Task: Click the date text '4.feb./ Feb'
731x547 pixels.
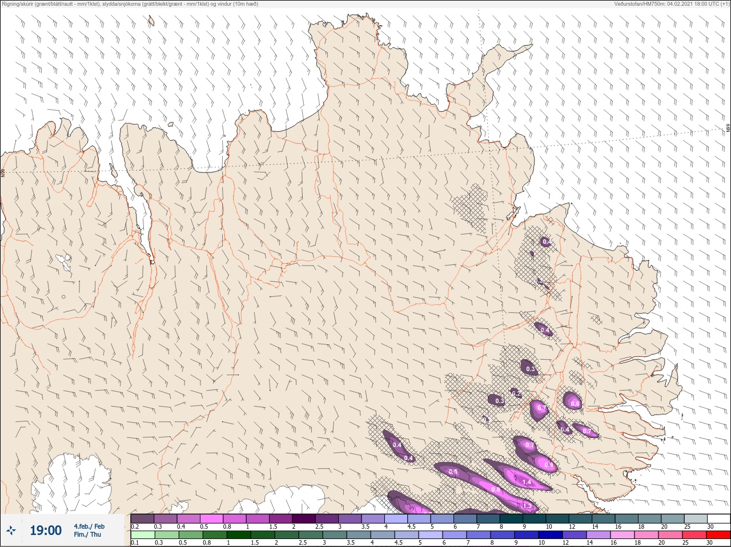Action: [x=89, y=526]
